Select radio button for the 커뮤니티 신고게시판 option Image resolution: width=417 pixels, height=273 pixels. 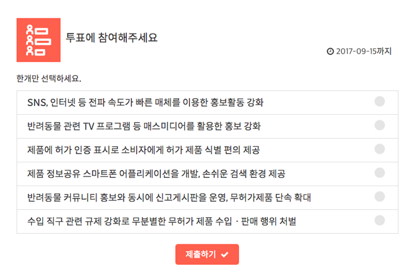379,196
